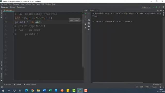Hide the Run tool window

coord(161,10)
